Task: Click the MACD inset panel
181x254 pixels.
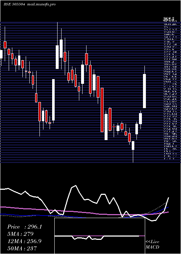Action: (x=100, y=236)
